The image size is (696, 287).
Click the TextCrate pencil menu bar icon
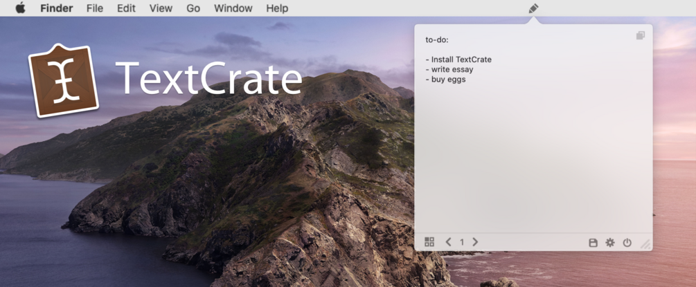pos(533,8)
